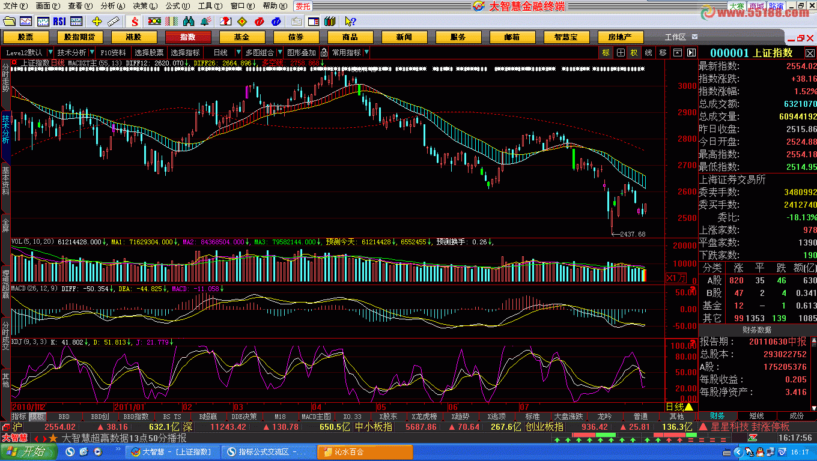Click the 指标公式交流区 taskbar button
The height and width of the screenshot is (461, 817).
point(269,452)
